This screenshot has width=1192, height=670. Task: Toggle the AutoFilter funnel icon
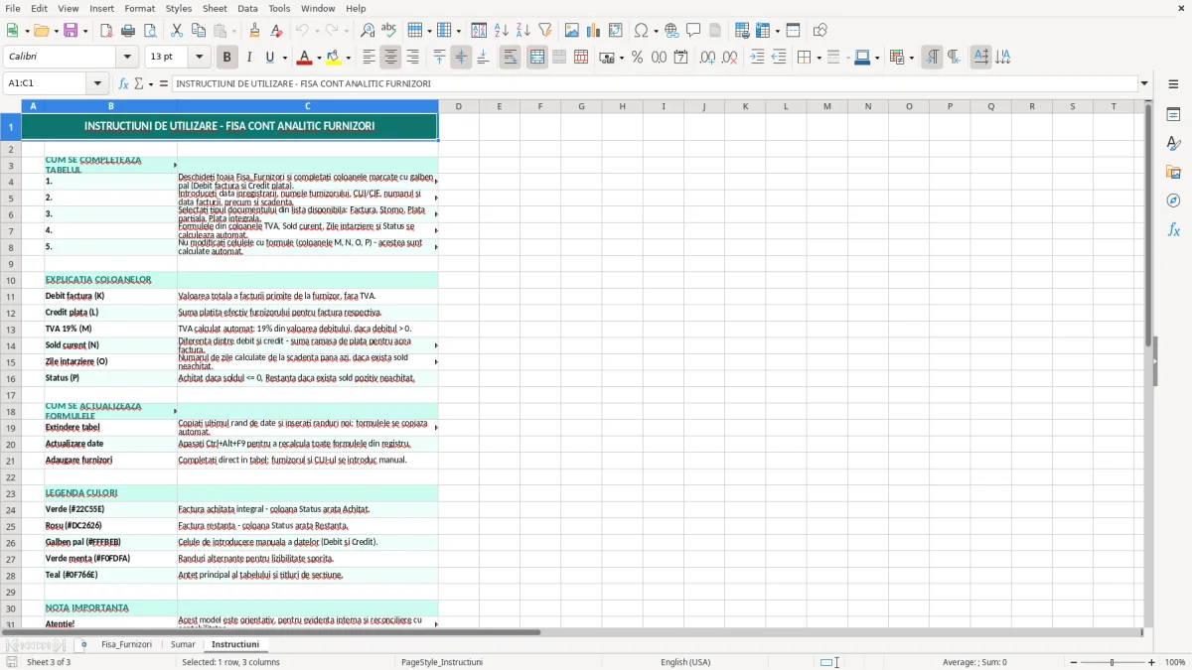[x=545, y=31]
